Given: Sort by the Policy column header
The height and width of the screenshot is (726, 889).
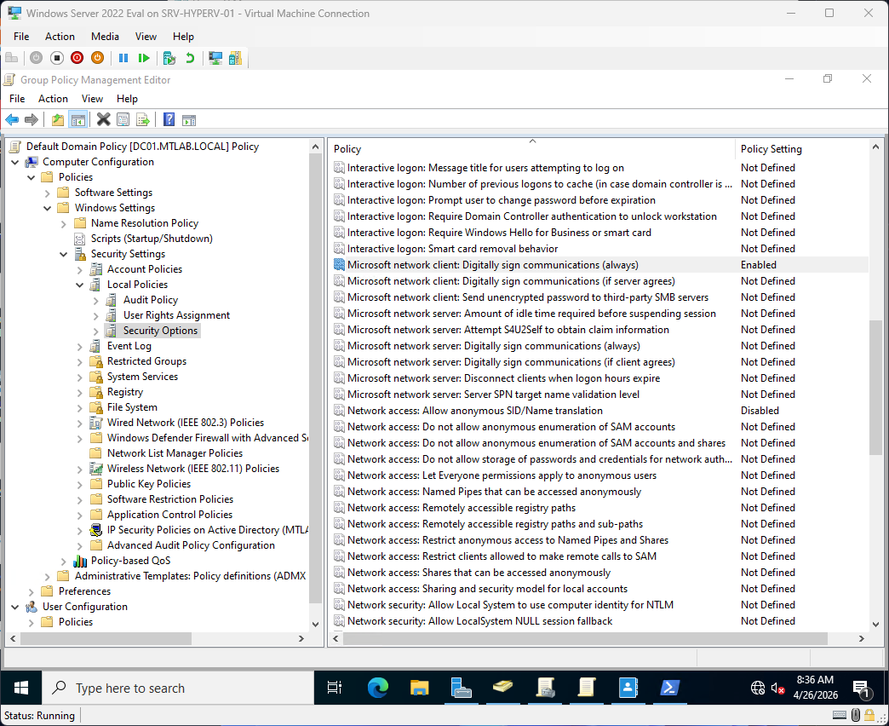Looking at the screenshot, I should (532, 148).
